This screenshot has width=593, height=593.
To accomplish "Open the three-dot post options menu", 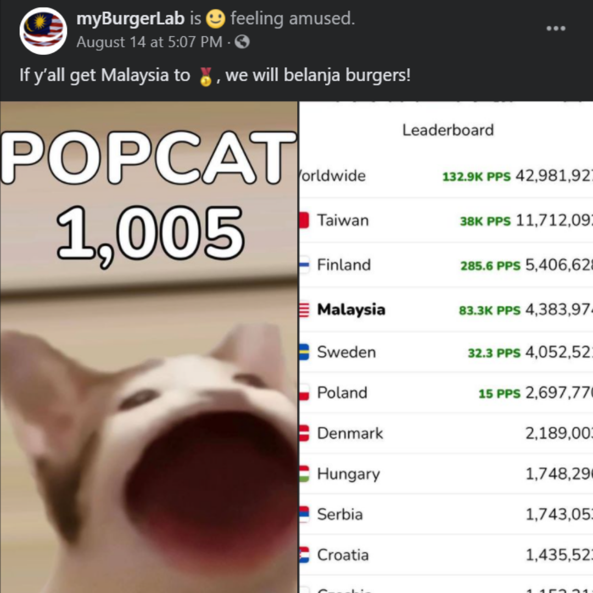I will [x=556, y=29].
